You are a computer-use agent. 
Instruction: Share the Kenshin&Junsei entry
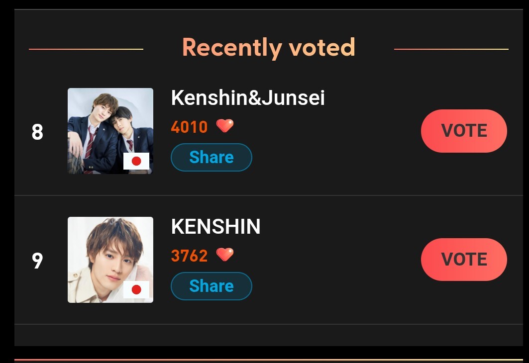click(211, 158)
